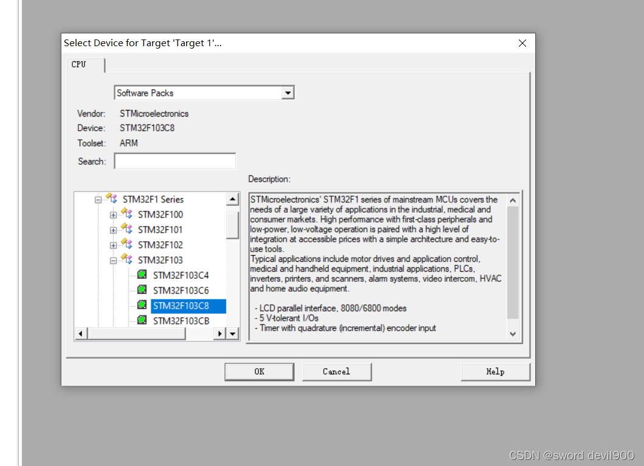Click the chip icon beside STM32F103CB
The height and width of the screenshot is (466, 644).
(142, 320)
